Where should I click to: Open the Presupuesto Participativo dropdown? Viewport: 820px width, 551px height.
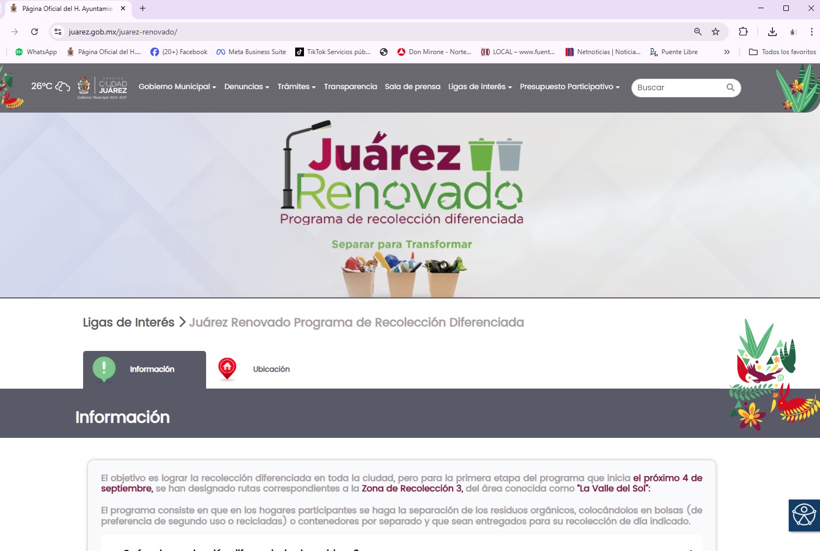[x=570, y=87]
